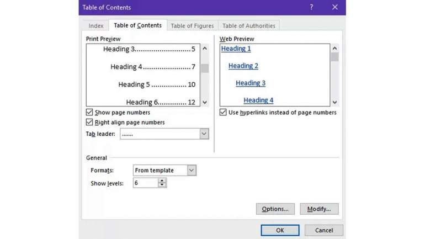Confirm with the OK button
This screenshot has height=239, width=425.
280,230
